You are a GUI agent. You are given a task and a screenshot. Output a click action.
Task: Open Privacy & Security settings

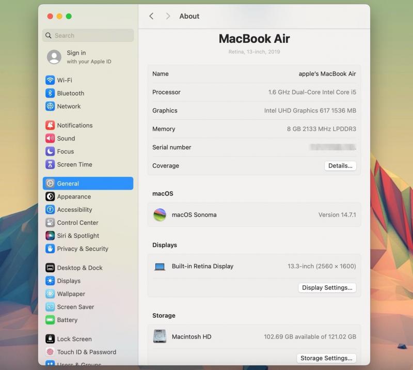(88, 249)
